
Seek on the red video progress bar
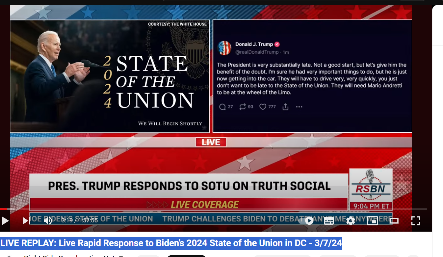(213, 209)
